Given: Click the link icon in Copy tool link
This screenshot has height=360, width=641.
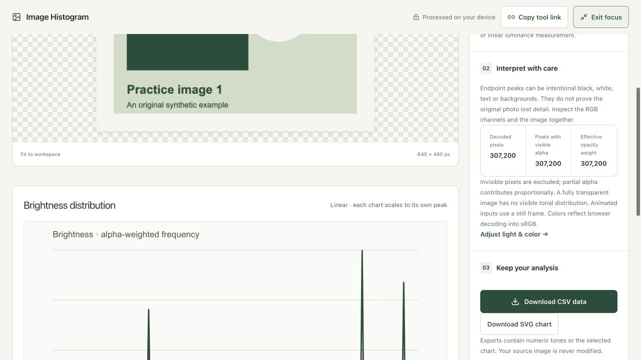Looking at the screenshot, I should coord(511,17).
